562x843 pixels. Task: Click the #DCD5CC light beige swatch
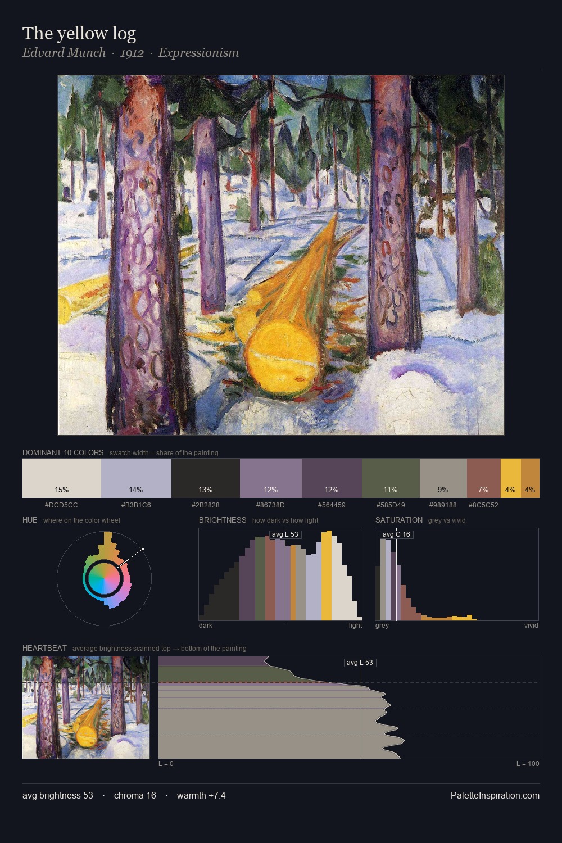point(62,478)
